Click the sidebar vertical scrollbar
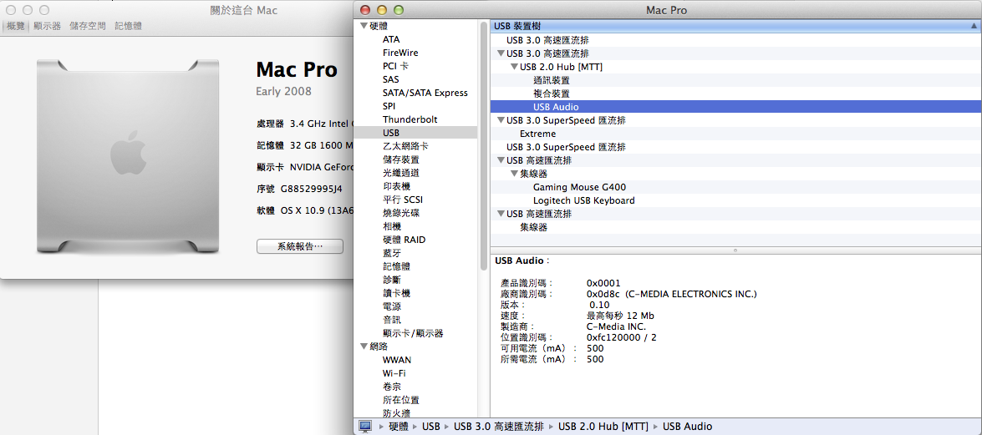The height and width of the screenshot is (435, 982). coord(484,145)
